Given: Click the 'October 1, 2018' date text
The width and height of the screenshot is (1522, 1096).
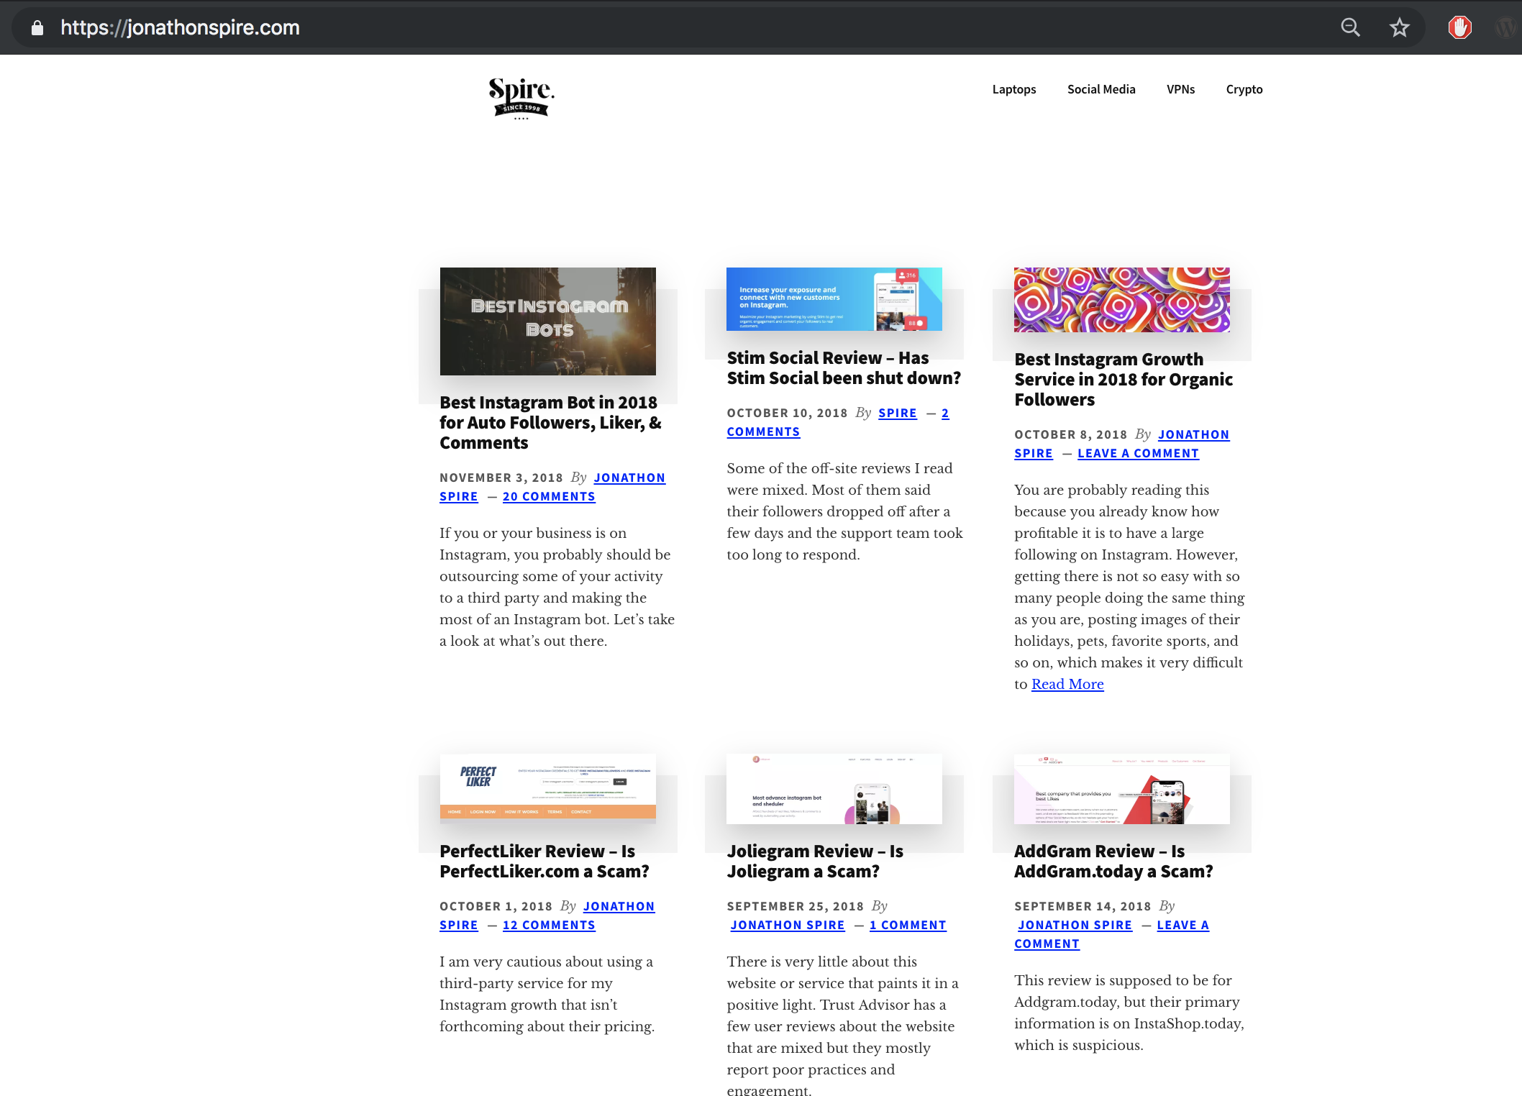Looking at the screenshot, I should click(496, 906).
